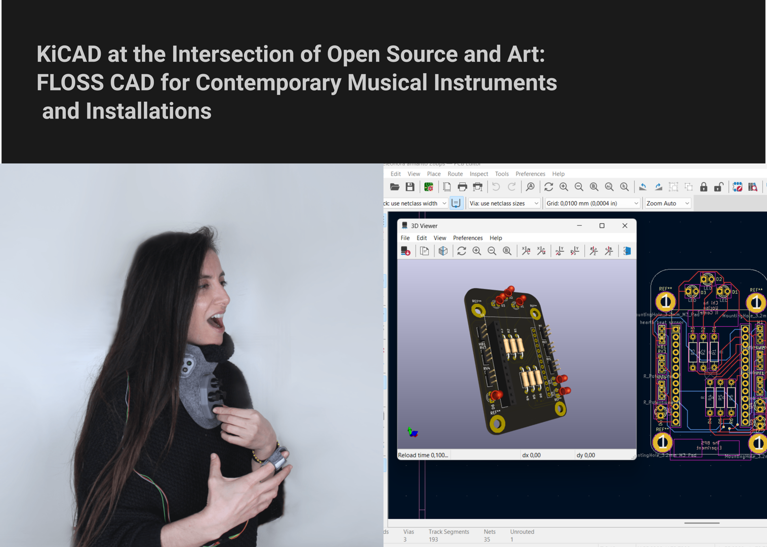Click the lock footprint padlock icon
The height and width of the screenshot is (547, 767).
tap(704, 187)
